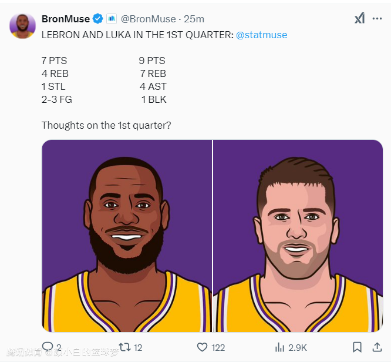The height and width of the screenshot is (362, 391).
Task: Repost this tweet using the retweet icon
Action: pos(124,347)
